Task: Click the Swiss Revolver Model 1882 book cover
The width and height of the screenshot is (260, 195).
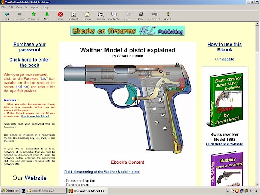Action: click(224, 100)
